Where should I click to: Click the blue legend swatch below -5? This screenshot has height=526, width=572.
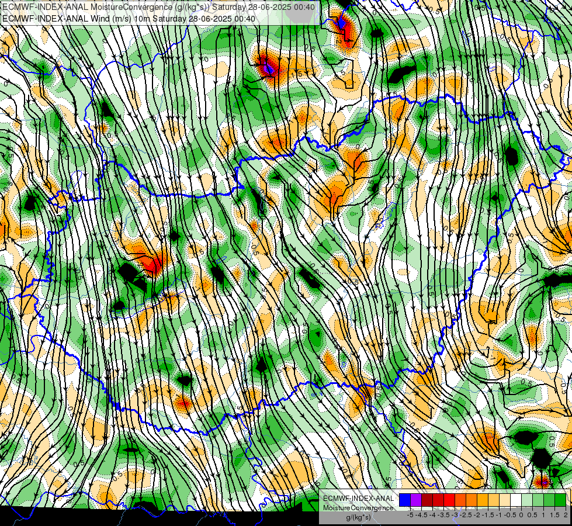[x=405, y=500]
